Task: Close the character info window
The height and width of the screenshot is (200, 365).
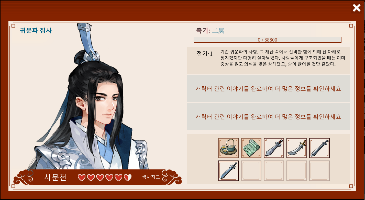Action: tap(357, 8)
